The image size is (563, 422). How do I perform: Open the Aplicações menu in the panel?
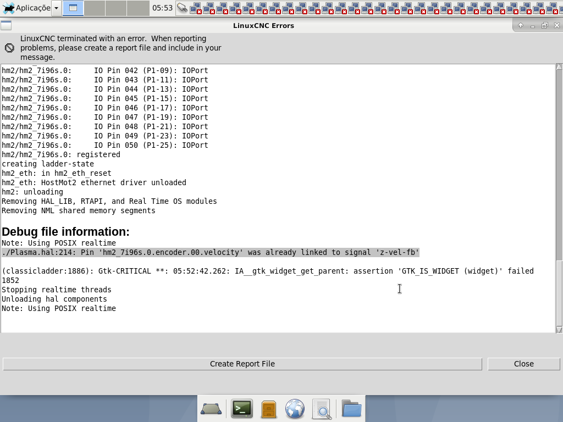[26, 8]
